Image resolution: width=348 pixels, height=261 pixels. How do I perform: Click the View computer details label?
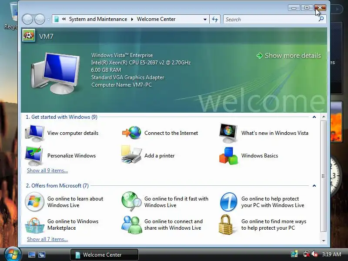(x=73, y=133)
